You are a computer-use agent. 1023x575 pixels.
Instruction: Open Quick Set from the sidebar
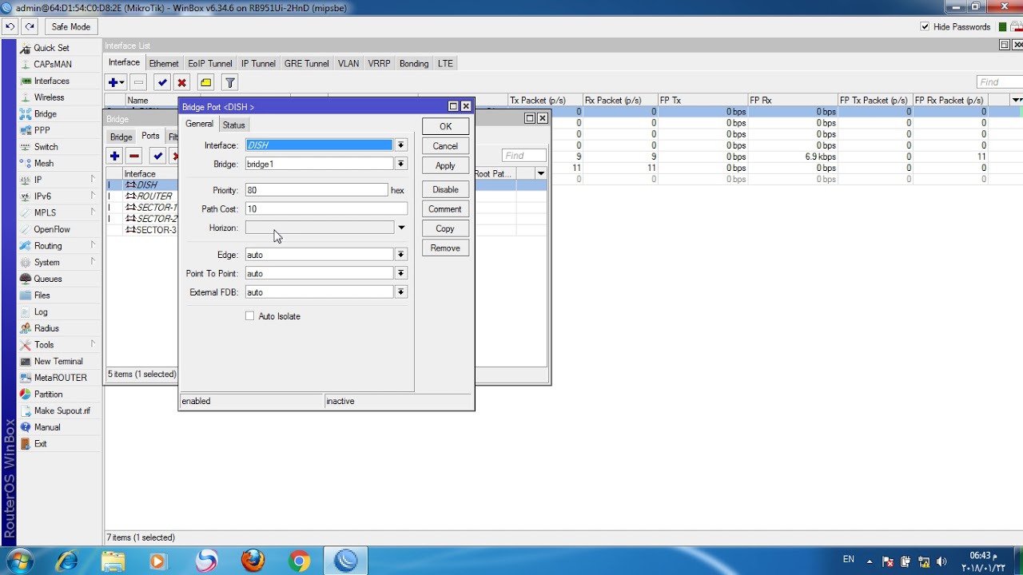click(x=51, y=48)
